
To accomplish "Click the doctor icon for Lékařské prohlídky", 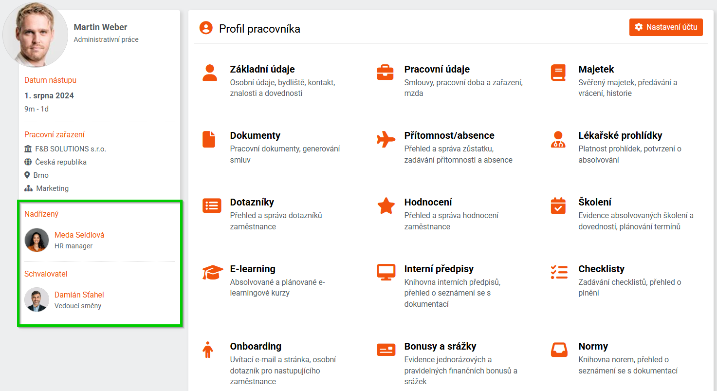I will (x=558, y=139).
